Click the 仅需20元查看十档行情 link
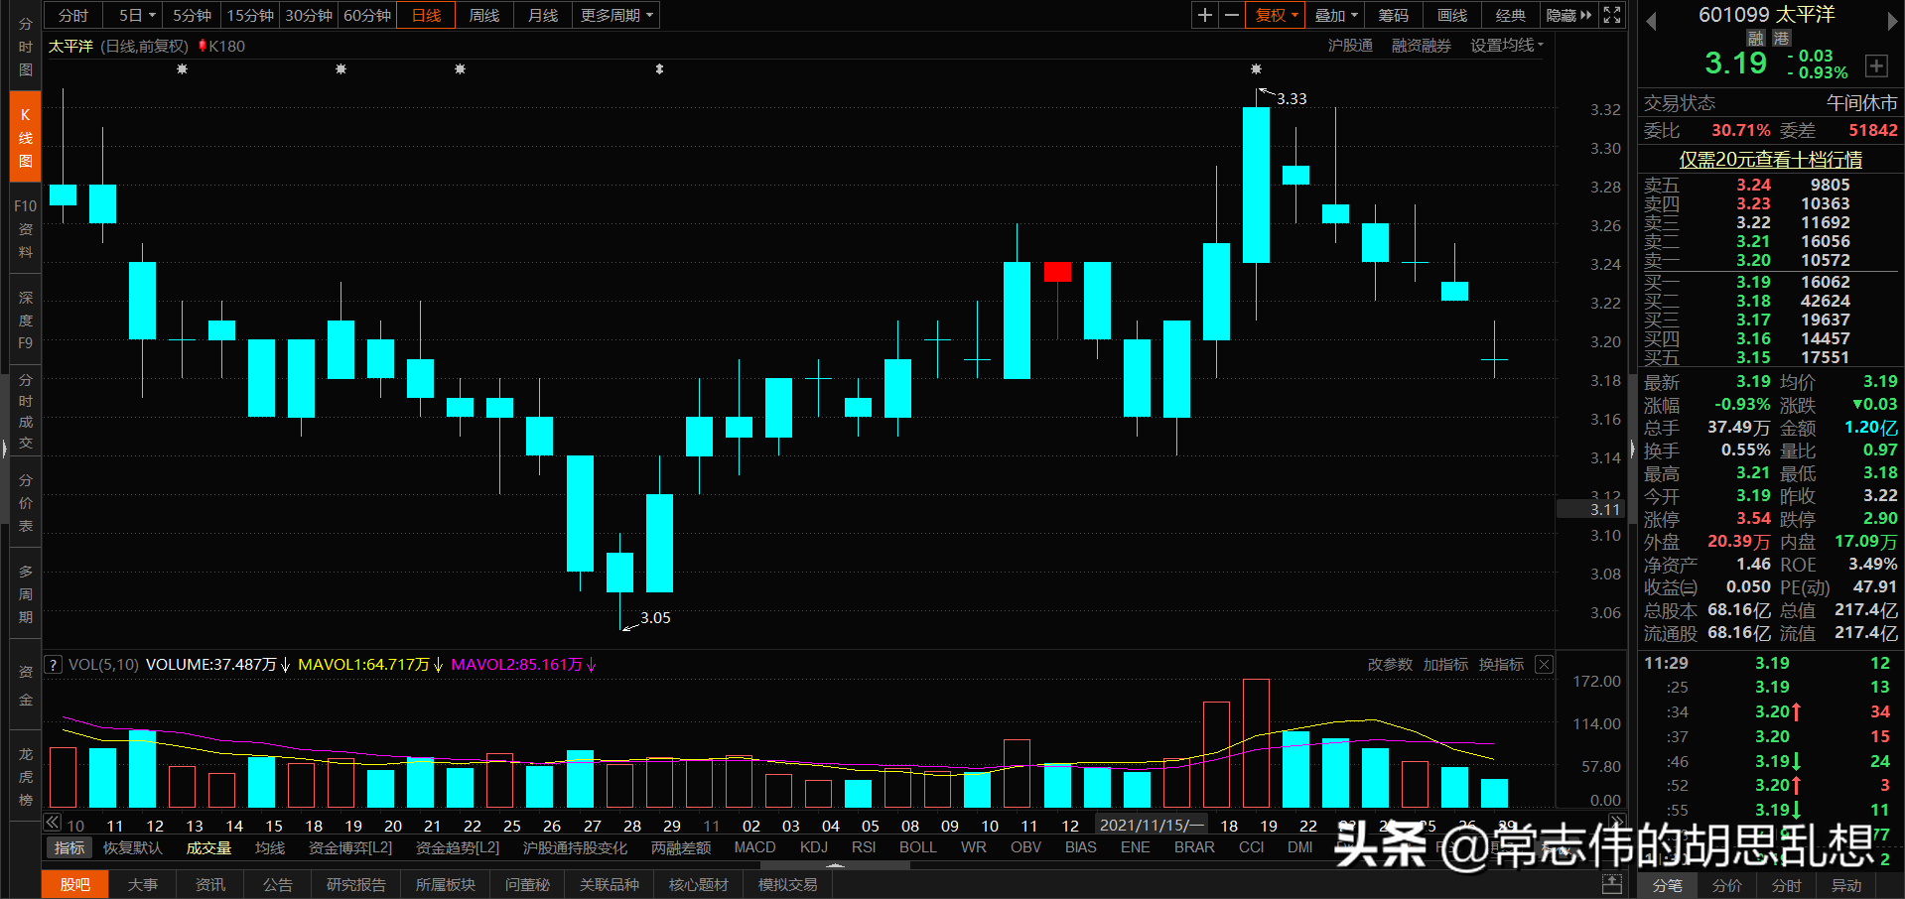The height and width of the screenshot is (899, 1905). pyautogui.click(x=1769, y=159)
